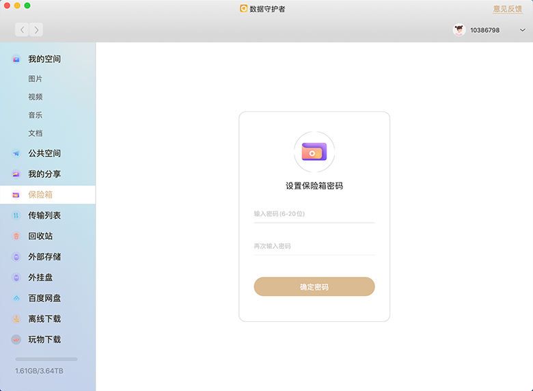Click the 外挂盘 icon
This screenshot has width=533, height=391.
16,278
